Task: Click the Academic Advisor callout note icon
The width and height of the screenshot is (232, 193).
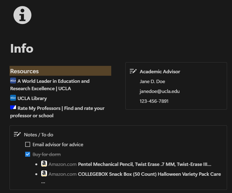Action: pos(133,71)
